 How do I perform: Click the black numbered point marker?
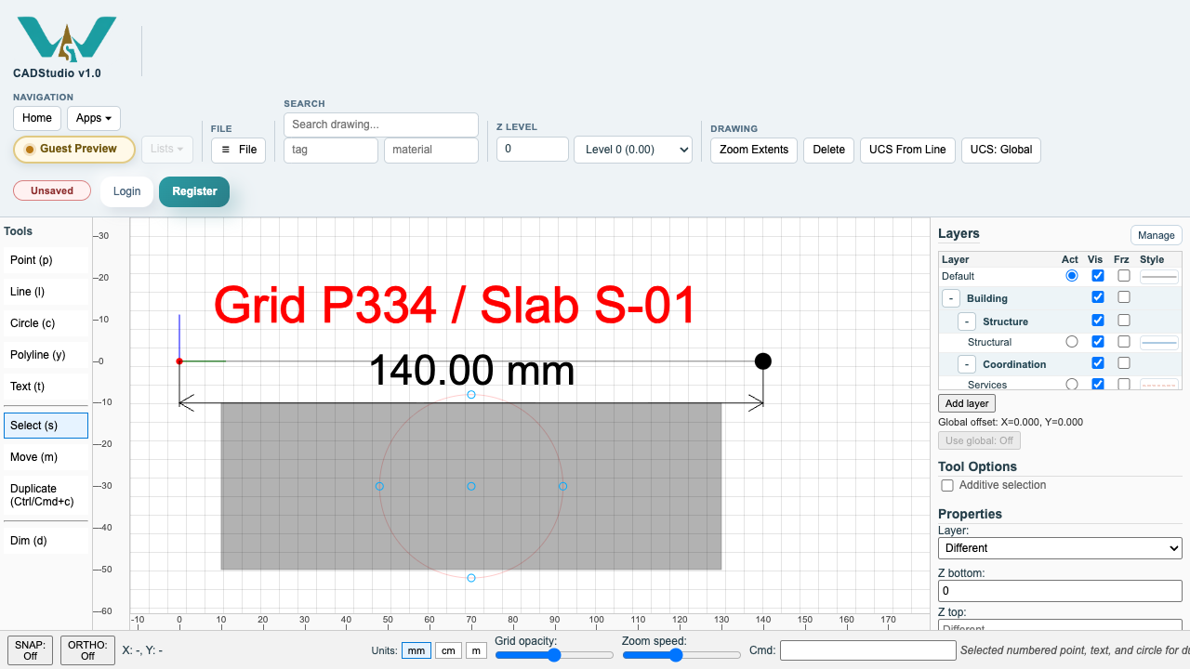pyautogui.click(x=763, y=361)
